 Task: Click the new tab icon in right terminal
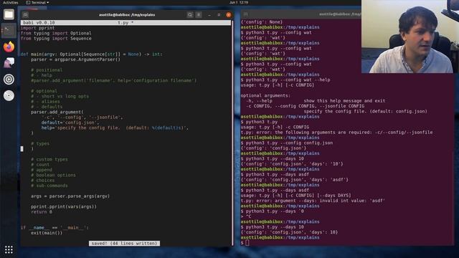point(245,14)
